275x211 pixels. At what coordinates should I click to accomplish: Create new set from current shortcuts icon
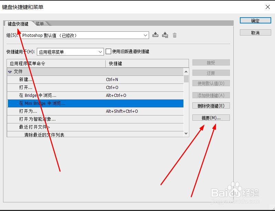coord(165,35)
